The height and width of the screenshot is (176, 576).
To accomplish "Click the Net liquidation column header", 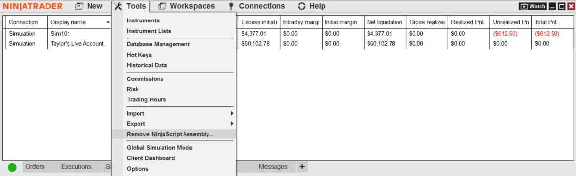I will (385, 22).
